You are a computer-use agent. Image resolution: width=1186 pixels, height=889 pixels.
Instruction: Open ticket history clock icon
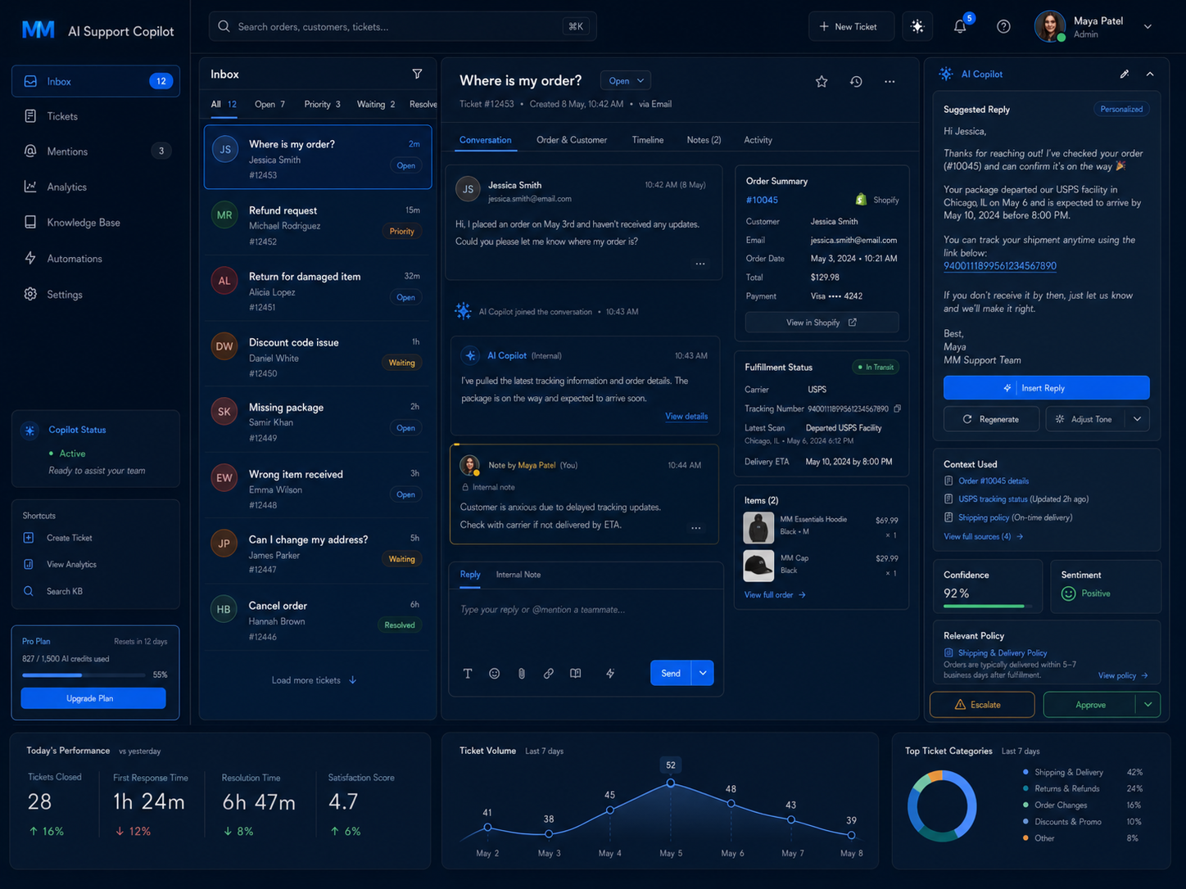click(x=856, y=81)
